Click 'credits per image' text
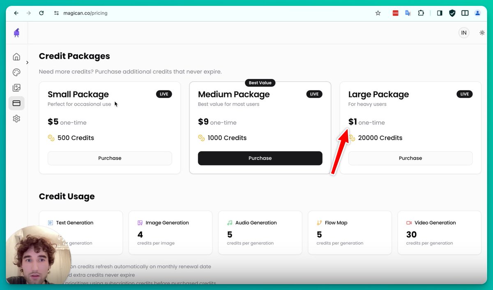 click(156, 243)
